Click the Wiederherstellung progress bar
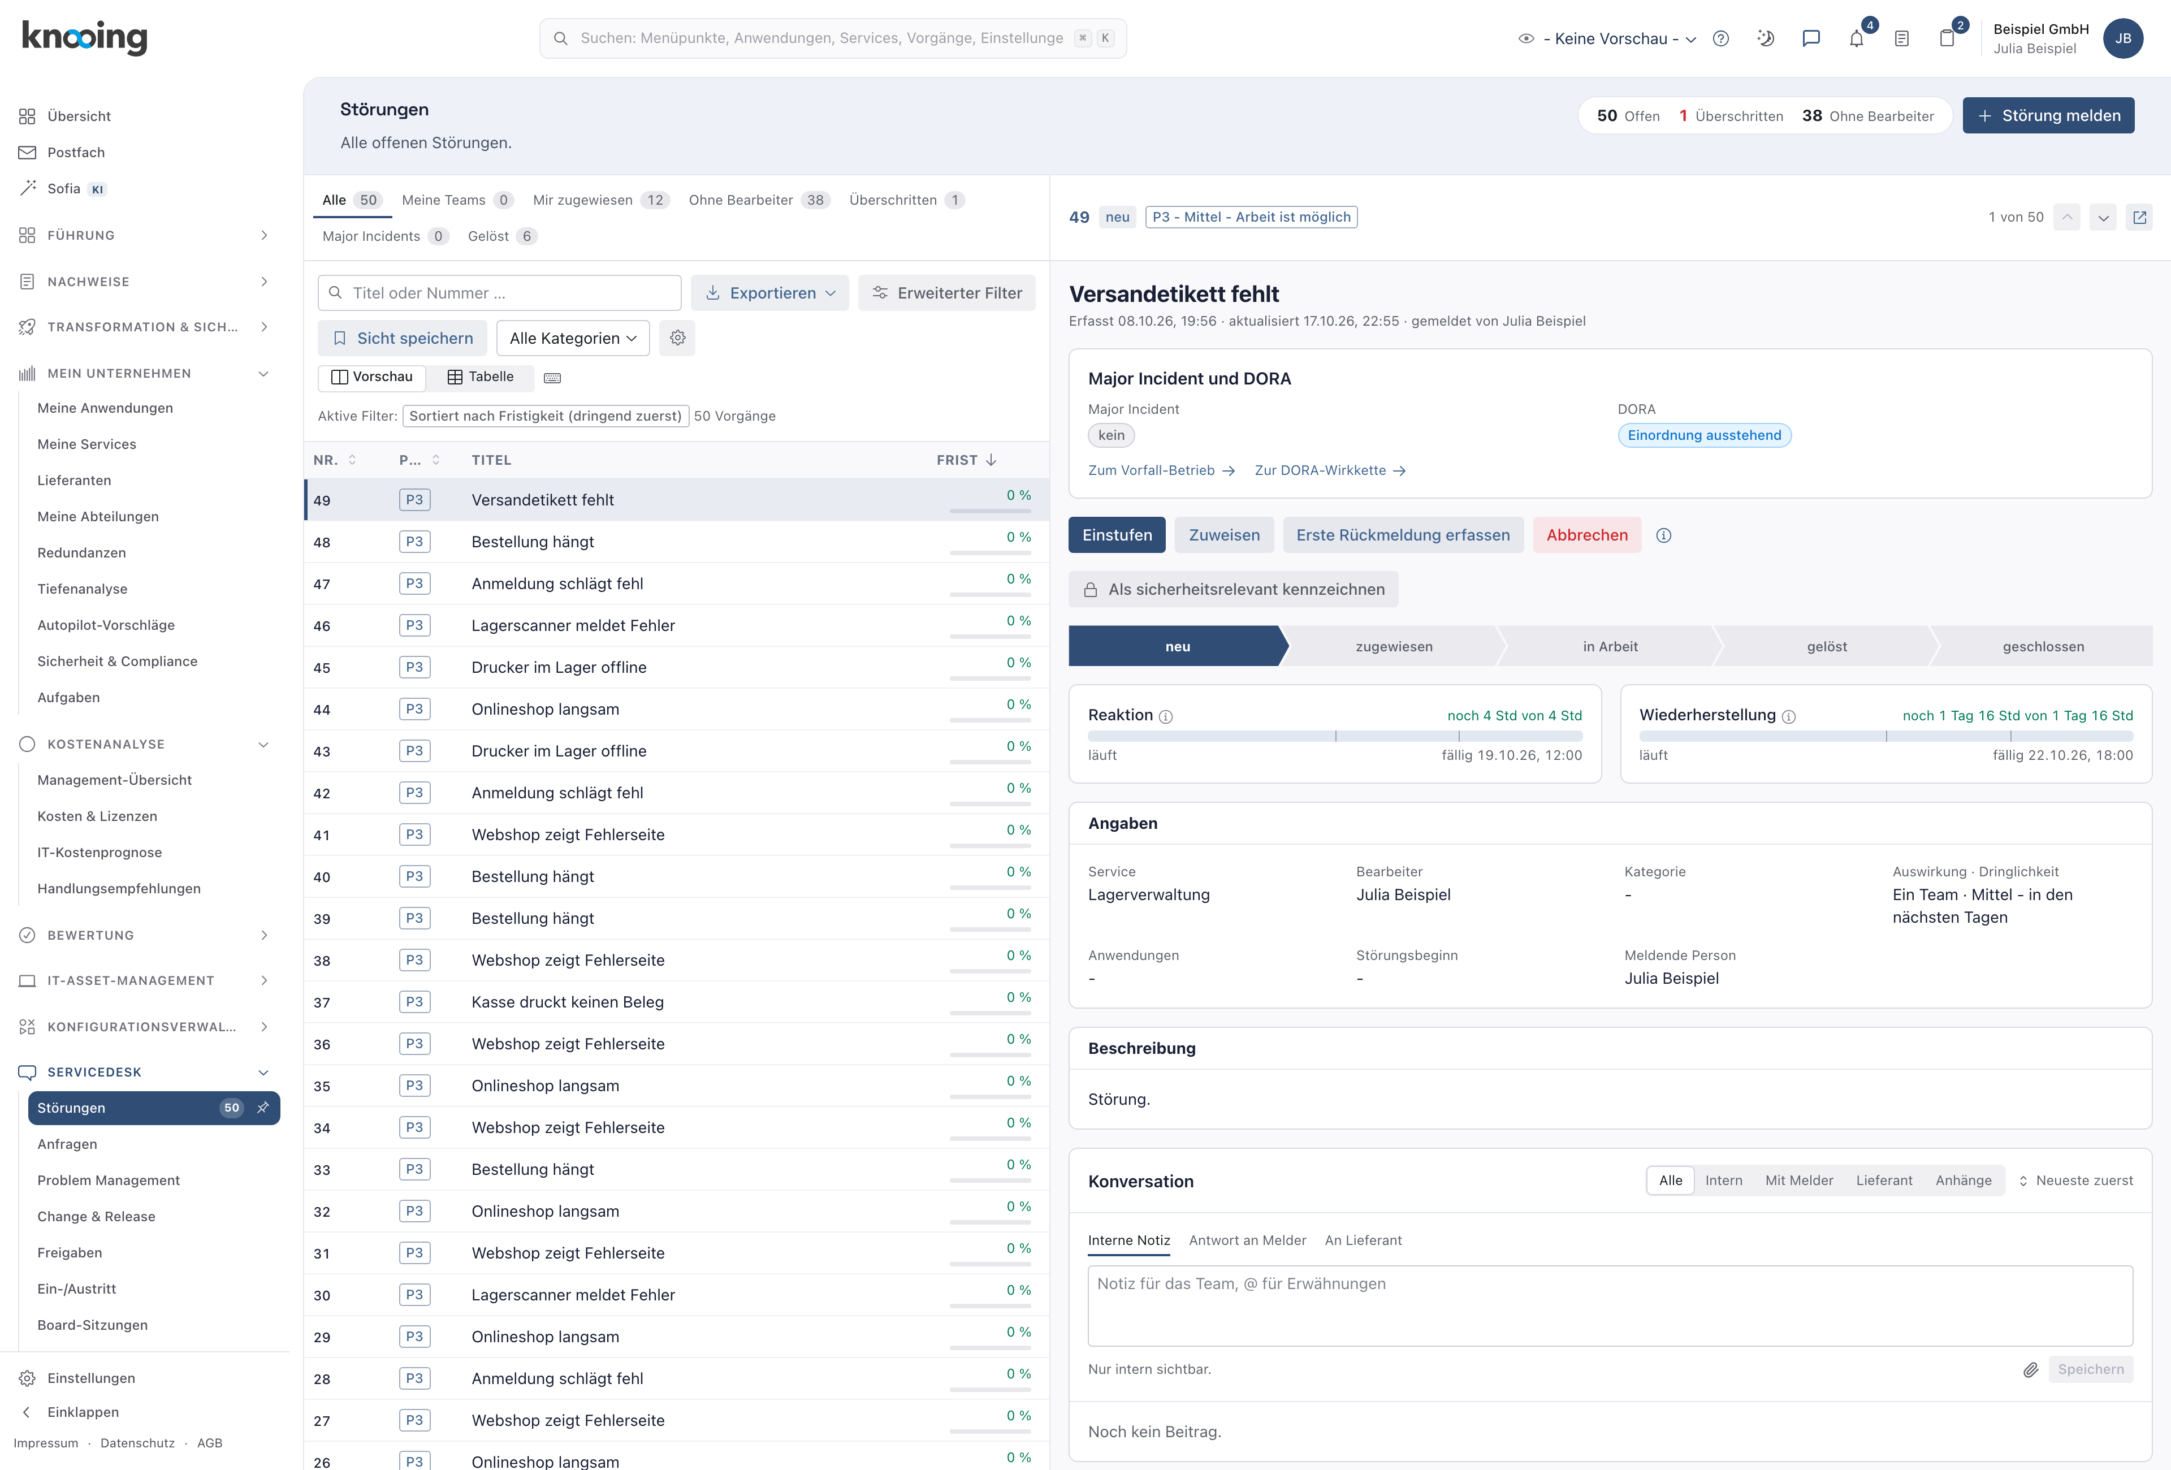 [x=1886, y=736]
